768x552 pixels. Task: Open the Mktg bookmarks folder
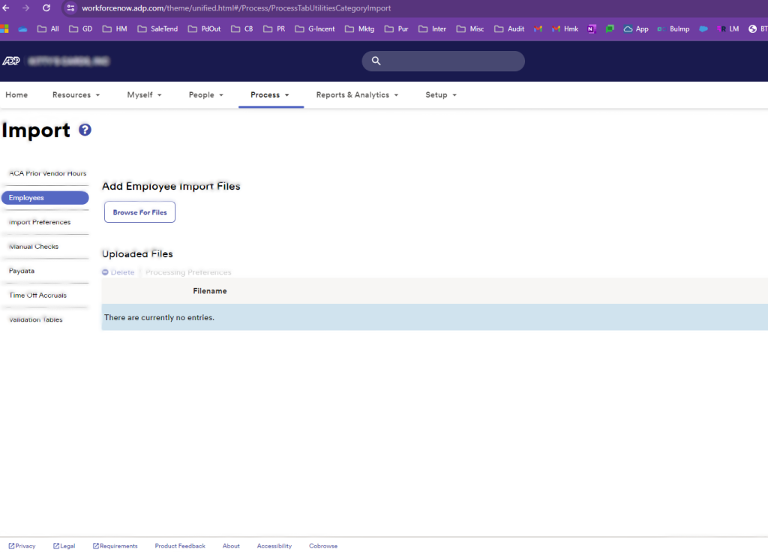pos(359,29)
